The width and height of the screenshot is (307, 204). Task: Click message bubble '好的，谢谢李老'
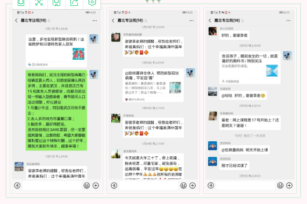click(x=234, y=35)
